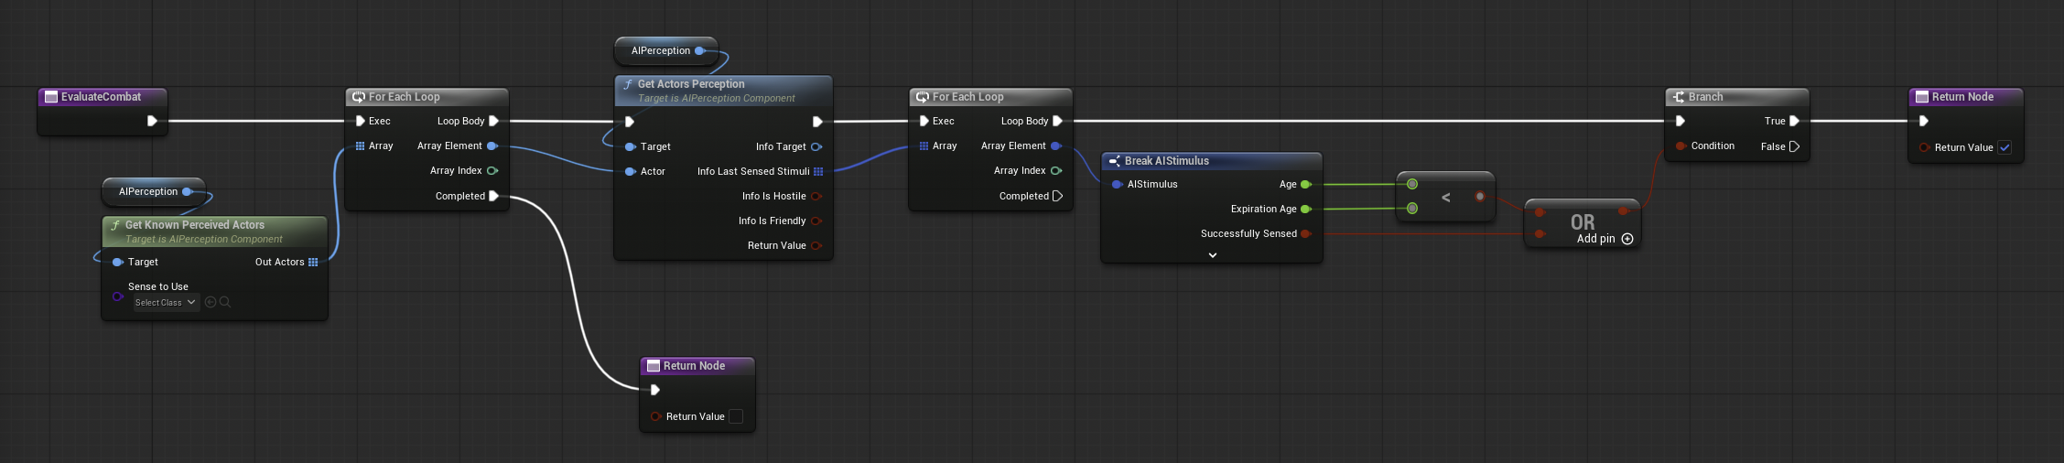Click the Info Last Sensed Stimuli array pin

(818, 171)
